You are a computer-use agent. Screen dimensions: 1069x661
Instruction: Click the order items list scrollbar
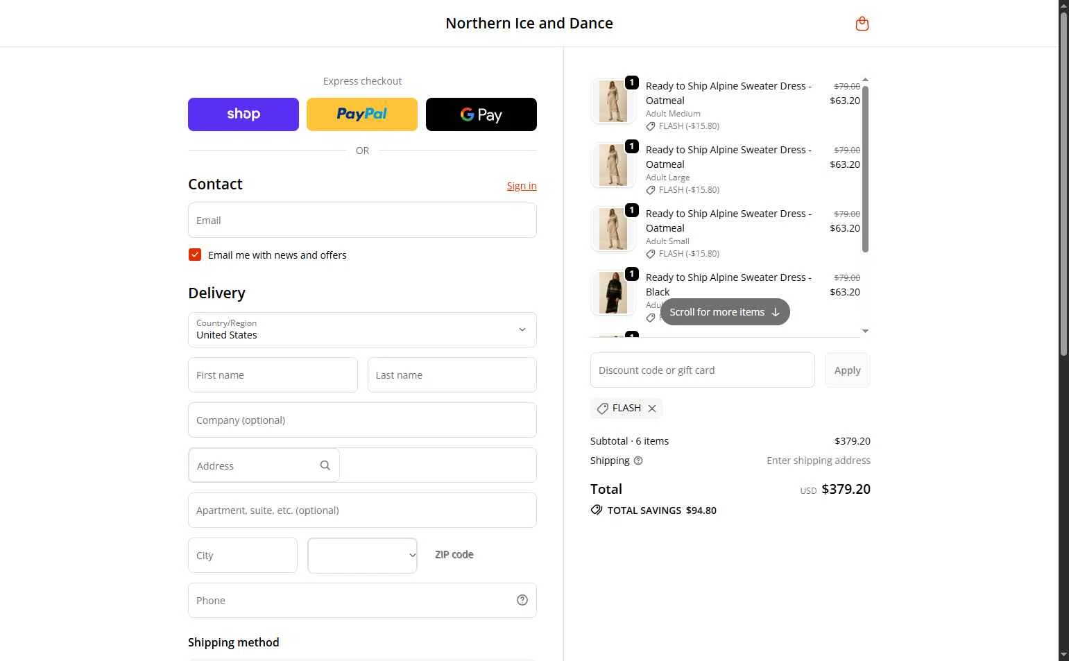865,169
